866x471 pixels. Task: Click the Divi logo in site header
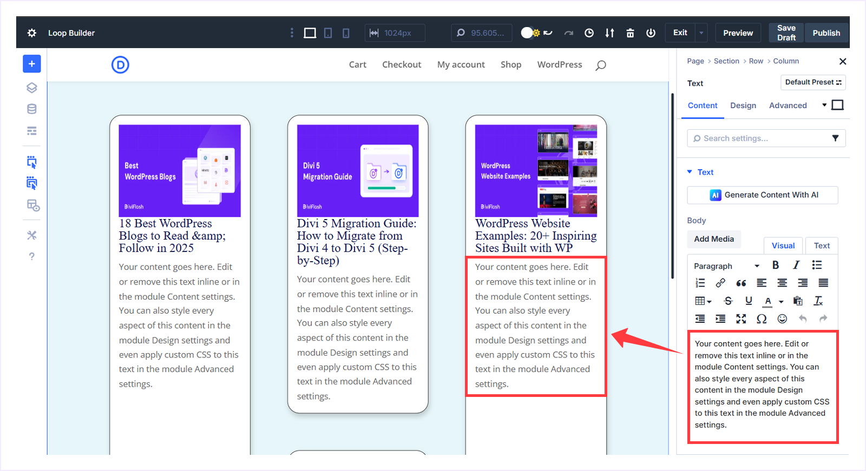coord(120,65)
